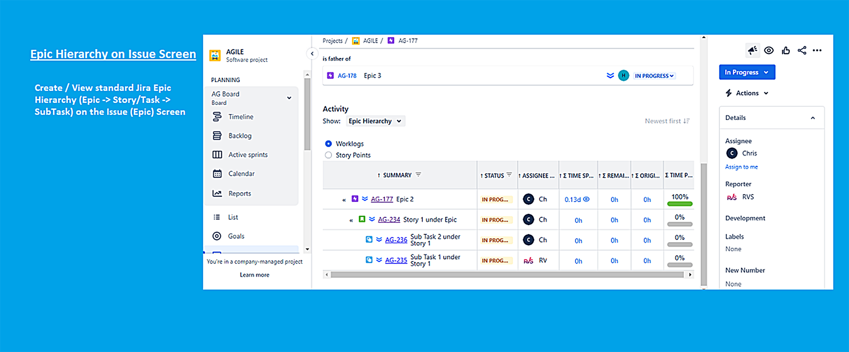The height and width of the screenshot is (352, 849).
Task: Click the story type icon on AG-234 row
Action: pos(362,219)
